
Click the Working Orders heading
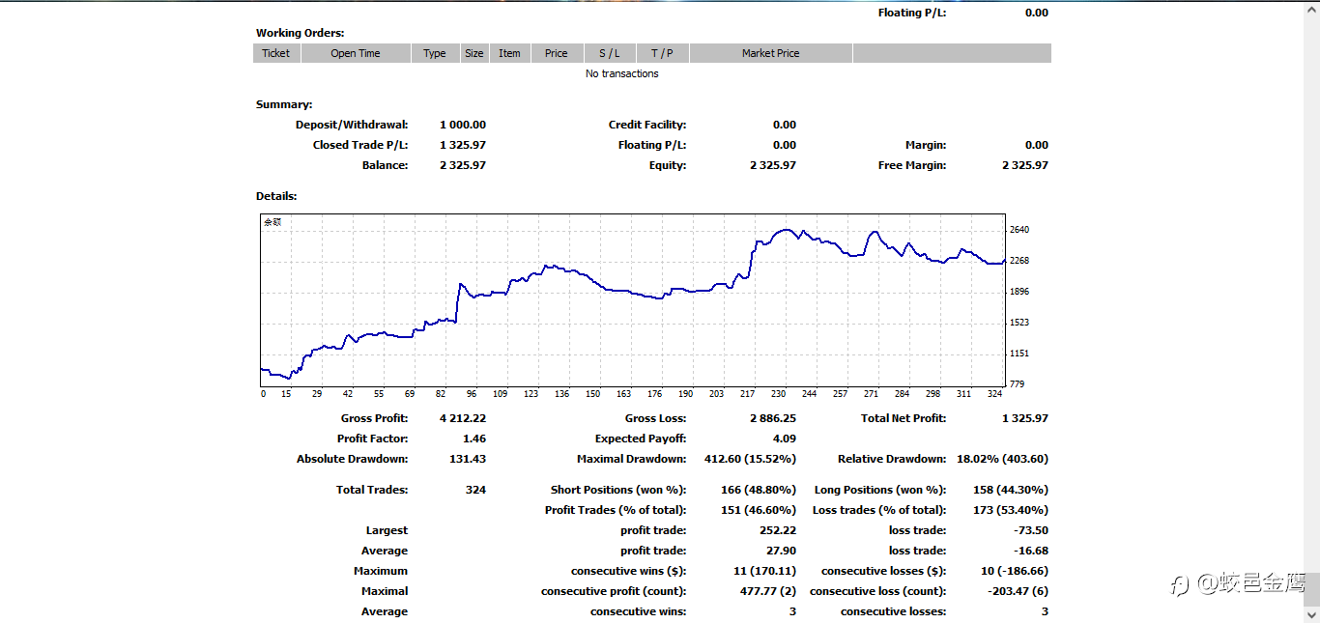[x=300, y=33]
